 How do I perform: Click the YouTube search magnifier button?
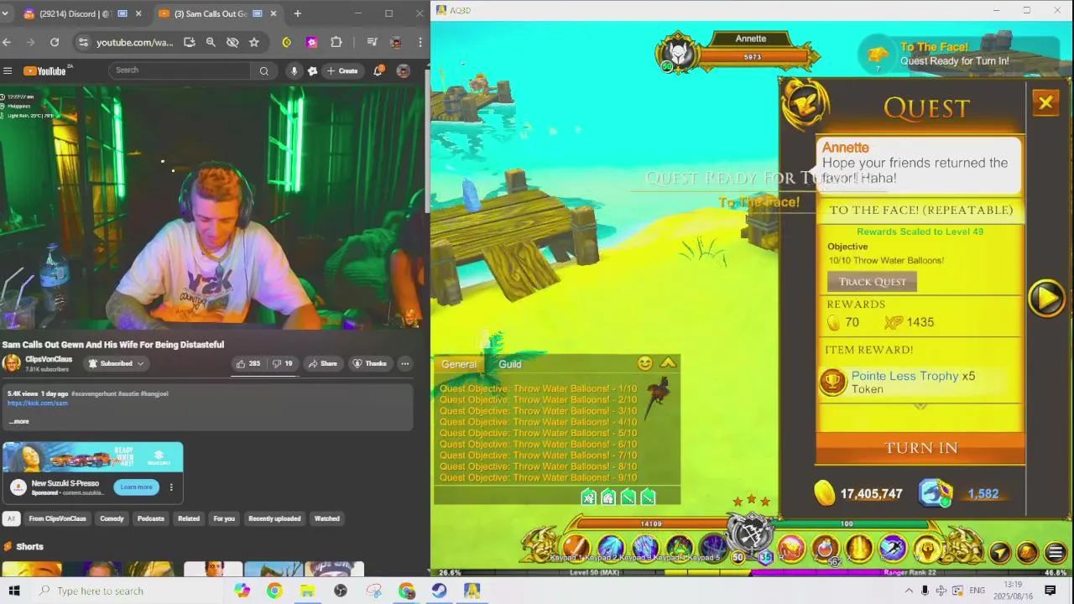(263, 70)
